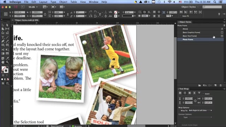Open the Table menu
This screenshot has height=127, width=226.
point(73,2)
